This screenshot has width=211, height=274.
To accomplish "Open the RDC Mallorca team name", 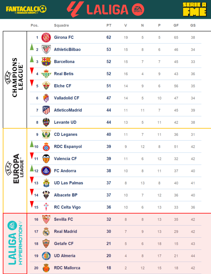I will [x=67, y=268].
